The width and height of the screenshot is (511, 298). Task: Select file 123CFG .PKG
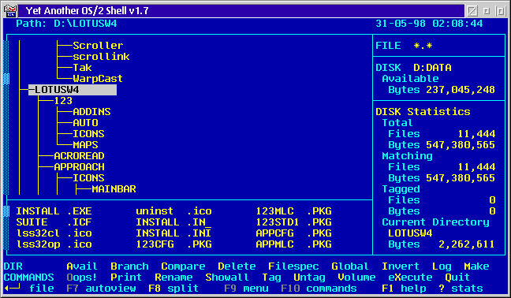[173, 244]
